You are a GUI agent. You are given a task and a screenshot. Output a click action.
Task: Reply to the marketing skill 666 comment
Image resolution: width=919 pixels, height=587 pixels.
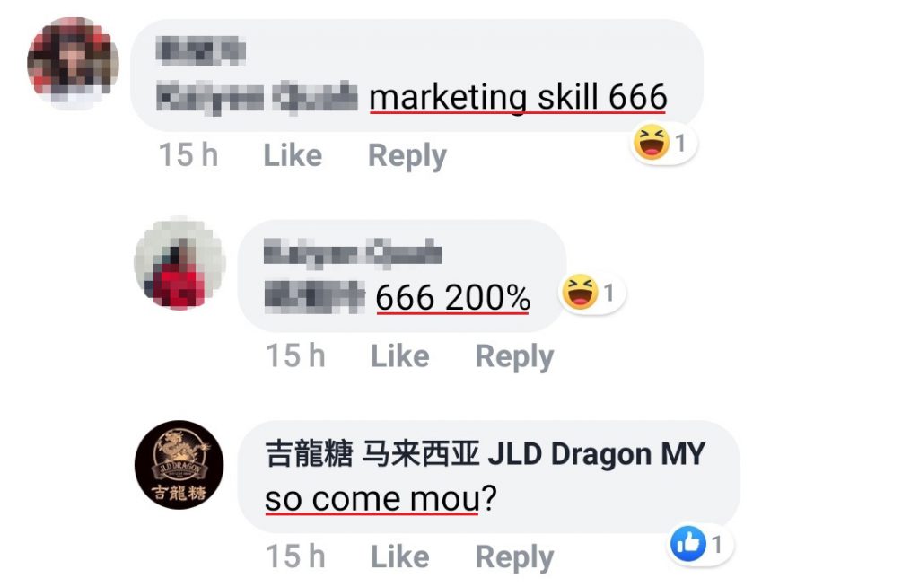coord(407,156)
